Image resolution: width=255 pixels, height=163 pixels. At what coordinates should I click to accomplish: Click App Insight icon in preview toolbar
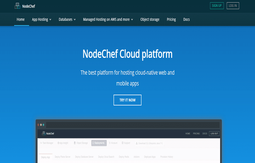pyautogui.click(x=58, y=143)
